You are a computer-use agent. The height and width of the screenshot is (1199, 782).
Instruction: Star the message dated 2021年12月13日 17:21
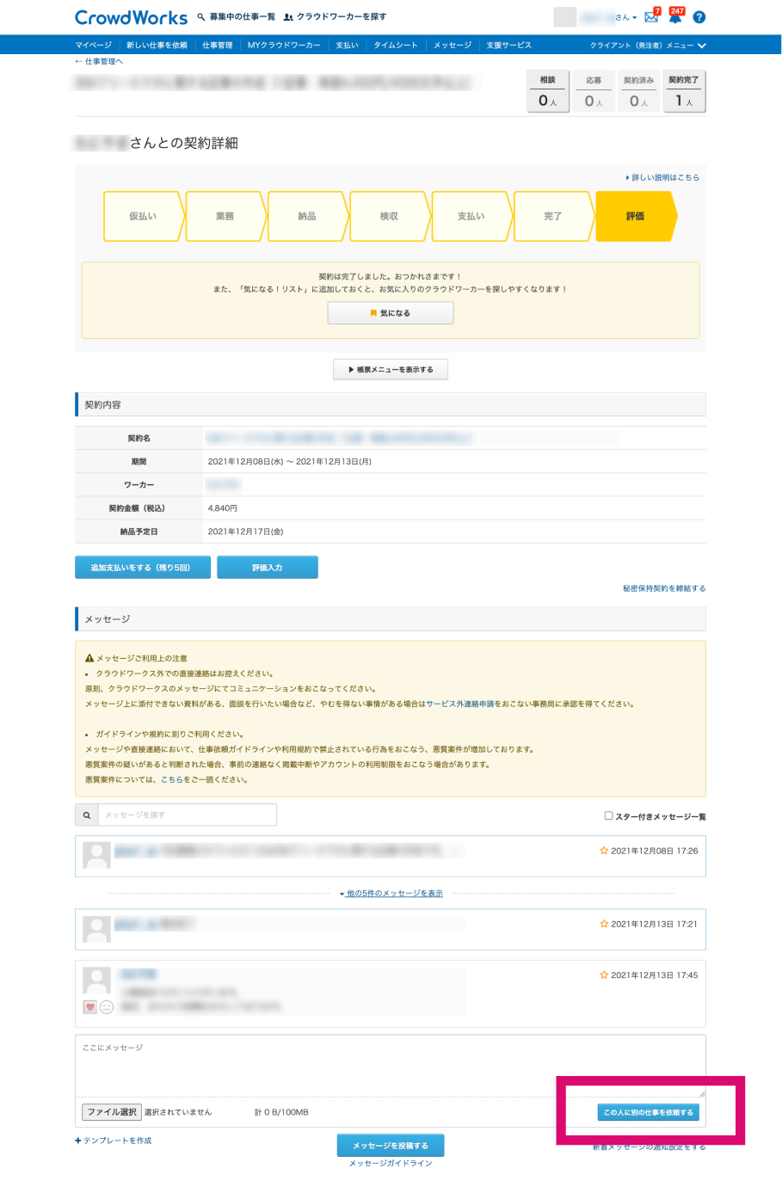click(604, 924)
